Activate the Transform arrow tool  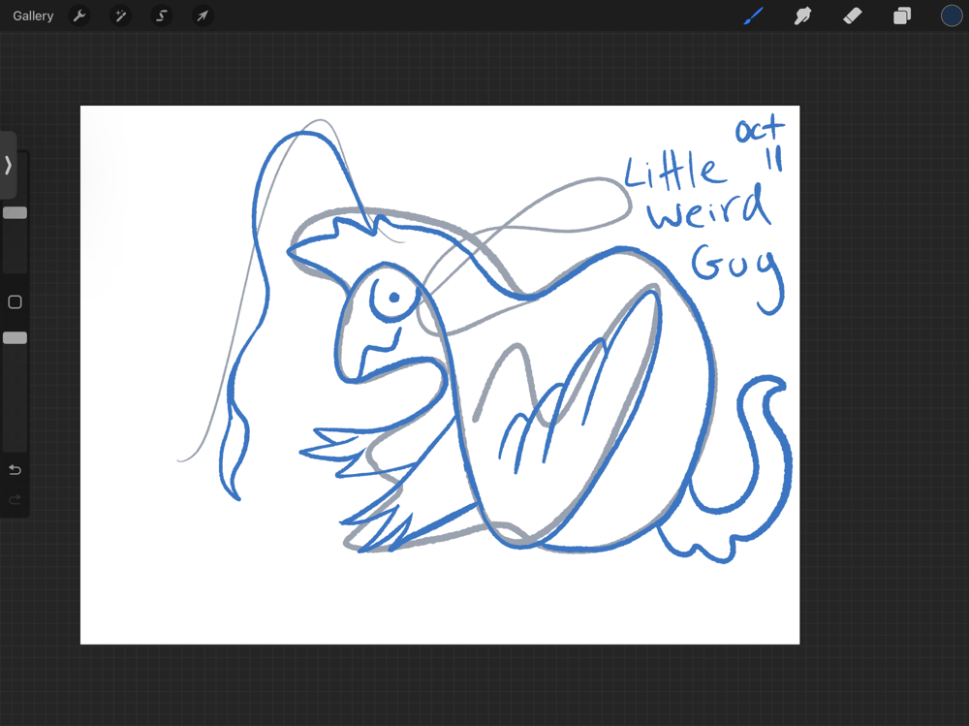pyautogui.click(x=203, y=16)
